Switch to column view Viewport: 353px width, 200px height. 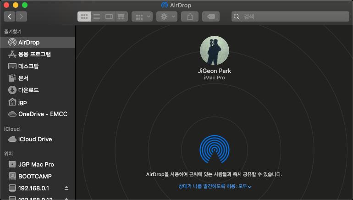pos(109,17)
